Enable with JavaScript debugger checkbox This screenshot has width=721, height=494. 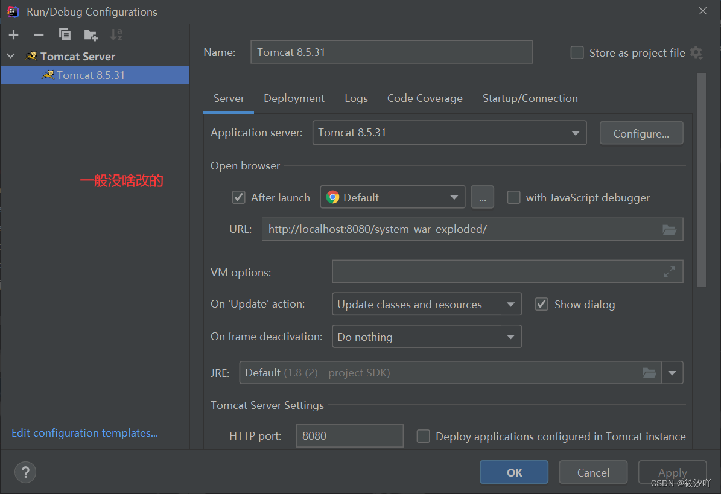pyautogui.click(x=513, y=198)
